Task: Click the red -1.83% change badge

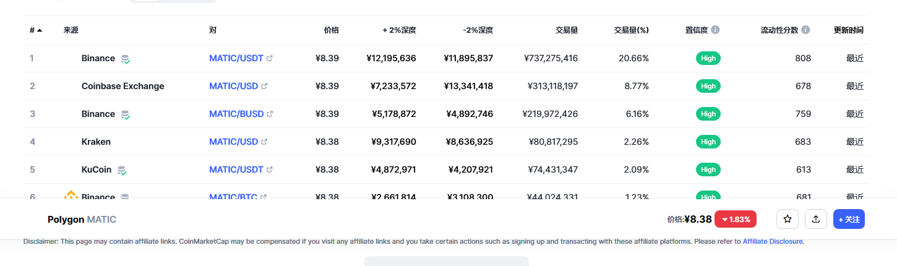Action: pos(736,219)
